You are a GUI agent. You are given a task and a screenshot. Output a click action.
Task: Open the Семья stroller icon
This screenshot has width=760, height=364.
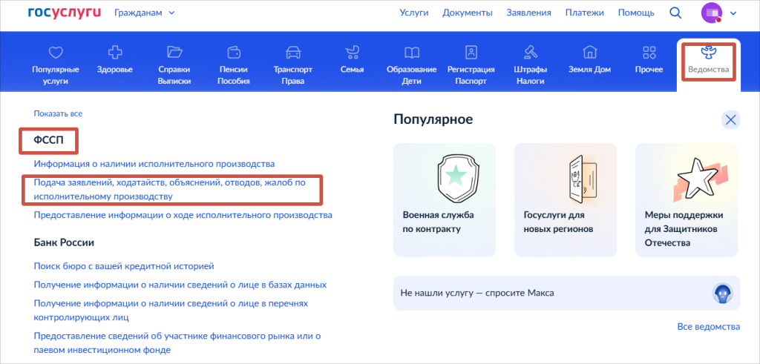point(352,53)
